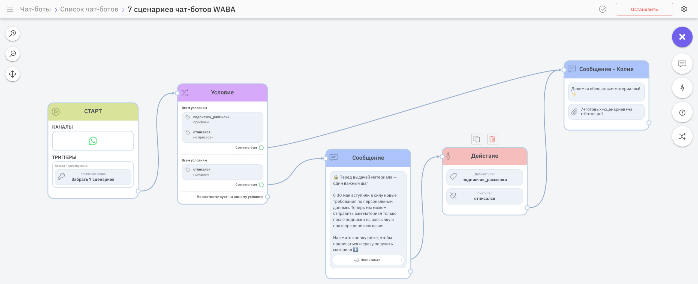Image resolution: width=698 pixels, height=284 pixels.
Task: Delete the Действие block with trash icon
Action: pos(492,139)
